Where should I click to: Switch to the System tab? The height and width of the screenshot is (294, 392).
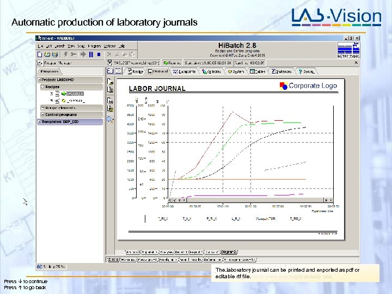[236, 71]
